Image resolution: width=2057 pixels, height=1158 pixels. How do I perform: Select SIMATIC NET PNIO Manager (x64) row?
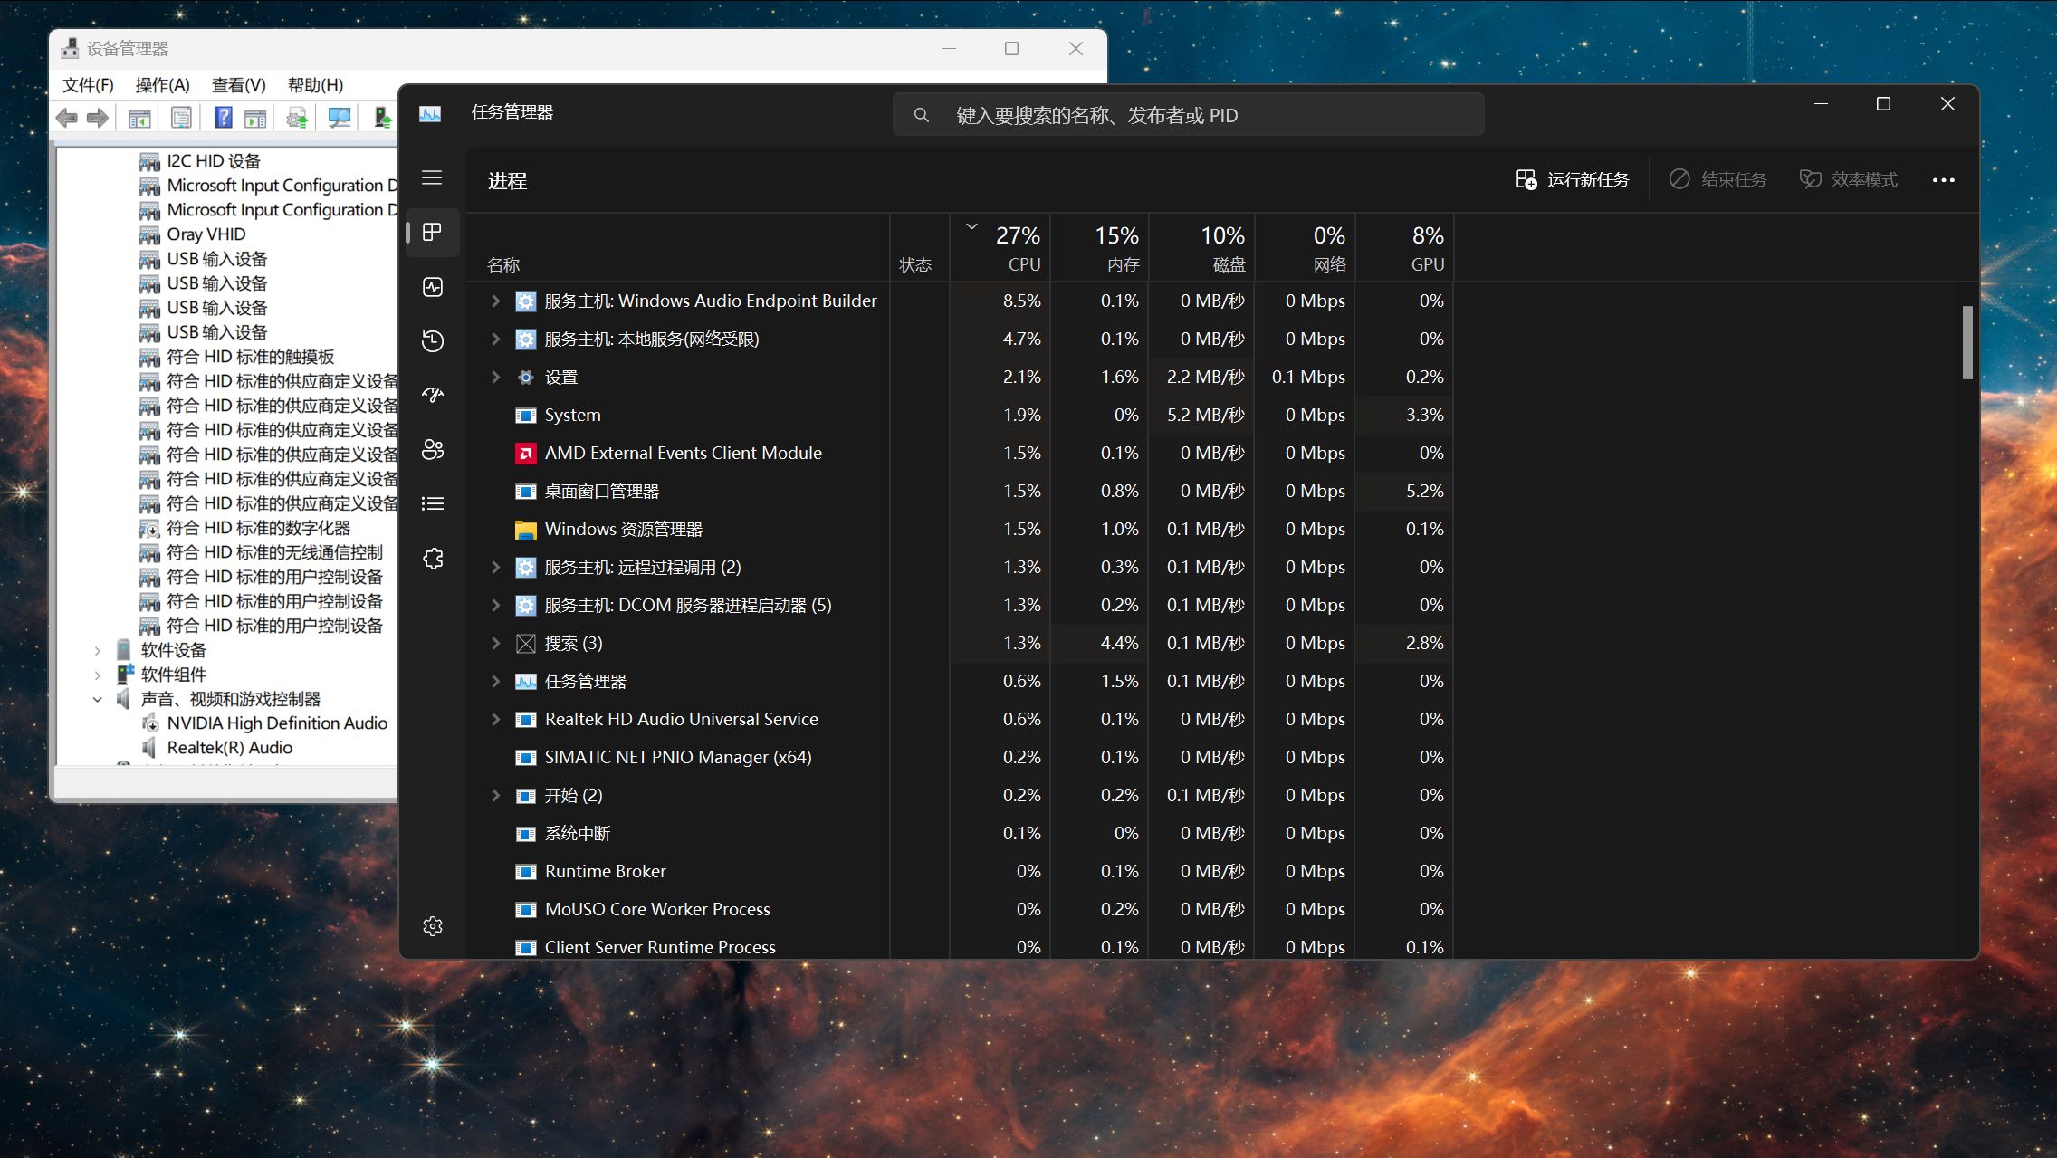pos(960,757)
